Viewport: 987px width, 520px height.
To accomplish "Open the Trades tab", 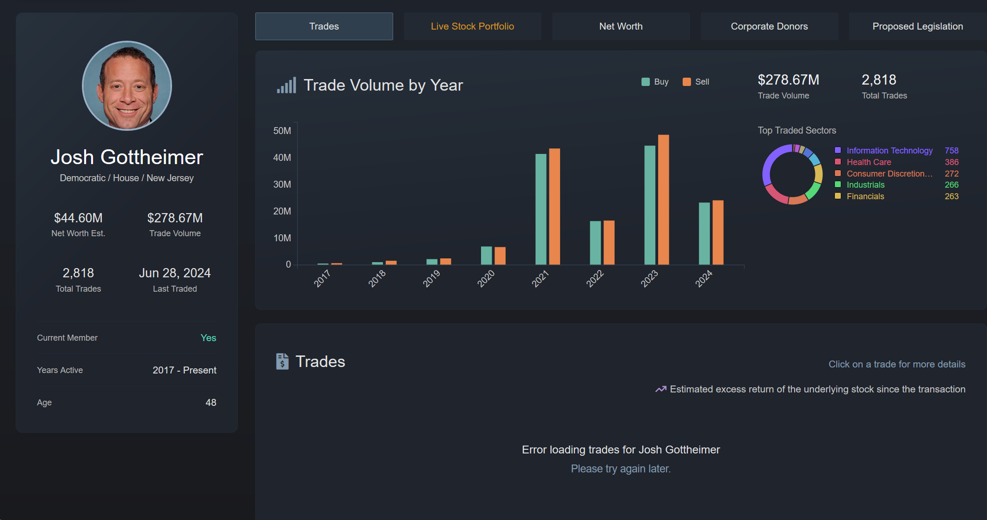I will [x=324, y=26].
